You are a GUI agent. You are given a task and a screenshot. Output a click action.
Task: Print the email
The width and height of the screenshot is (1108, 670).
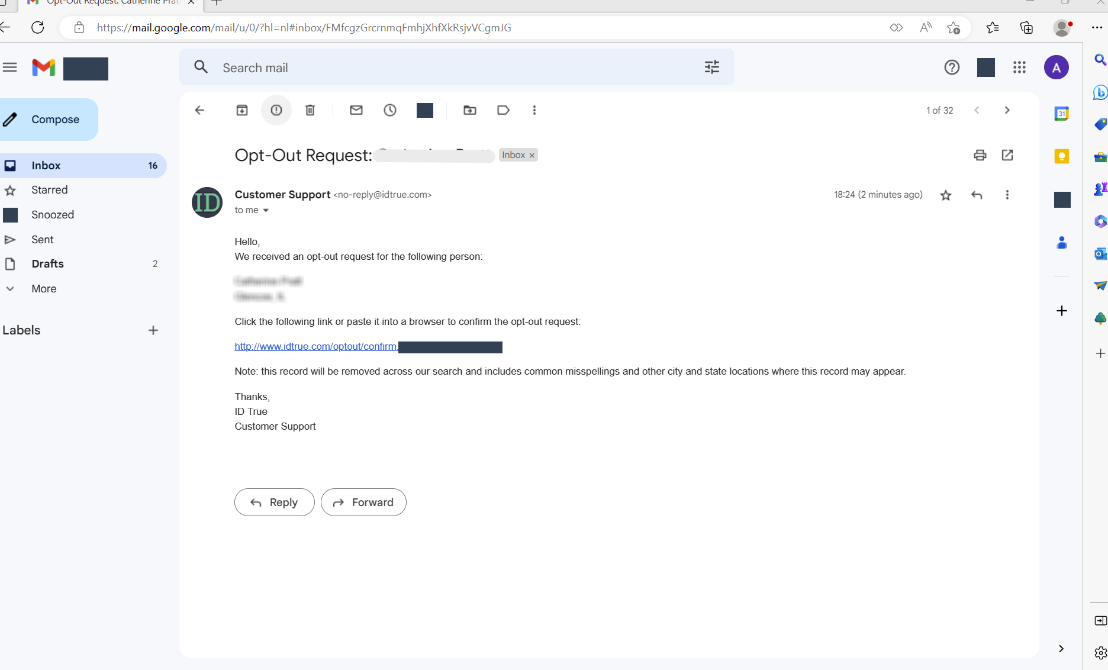(980, 155)
